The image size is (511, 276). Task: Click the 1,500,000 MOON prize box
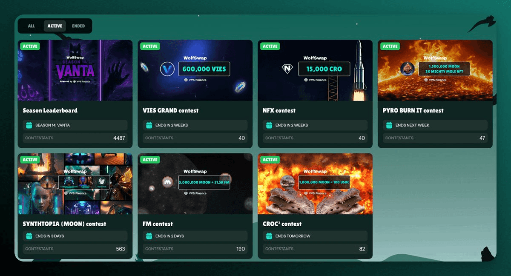tap(444, 69)
